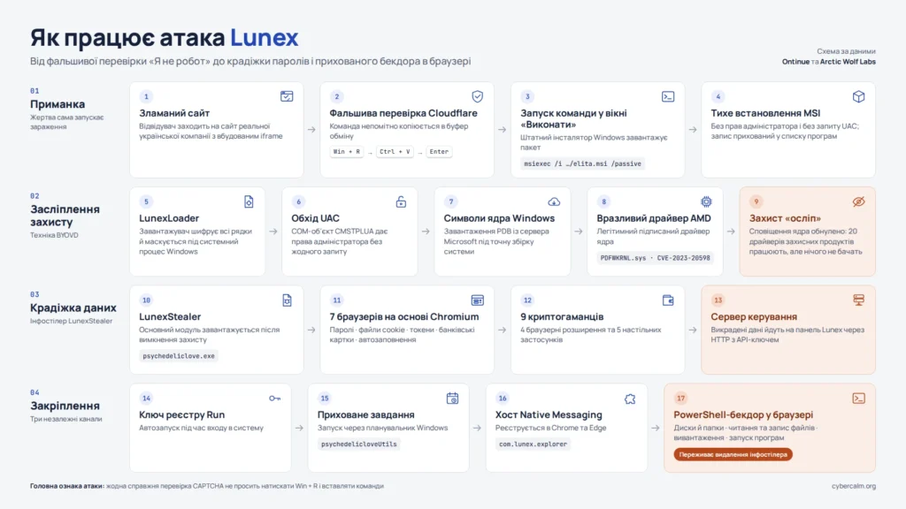This screenshot has height=509, width=906.
Task: Click the Як працює атака Lunex heading
Action: pos(164,37)
